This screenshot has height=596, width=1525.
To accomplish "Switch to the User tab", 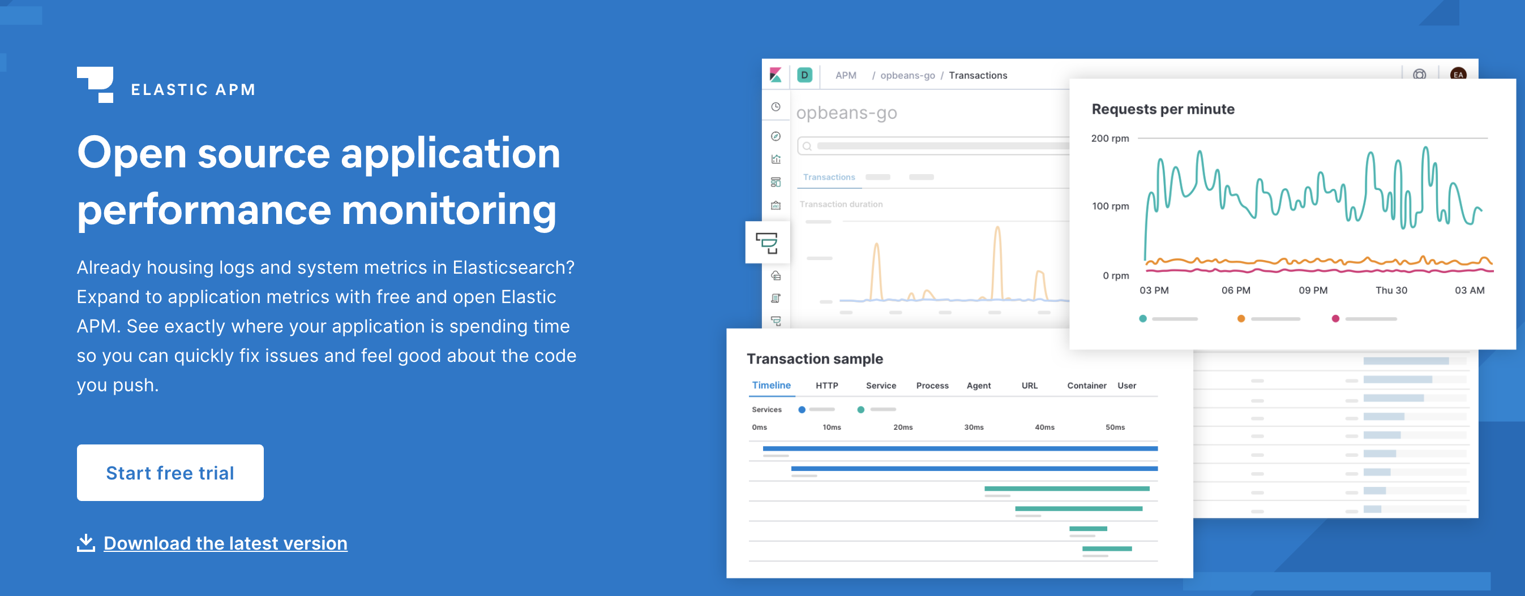I will point(1126,386).
